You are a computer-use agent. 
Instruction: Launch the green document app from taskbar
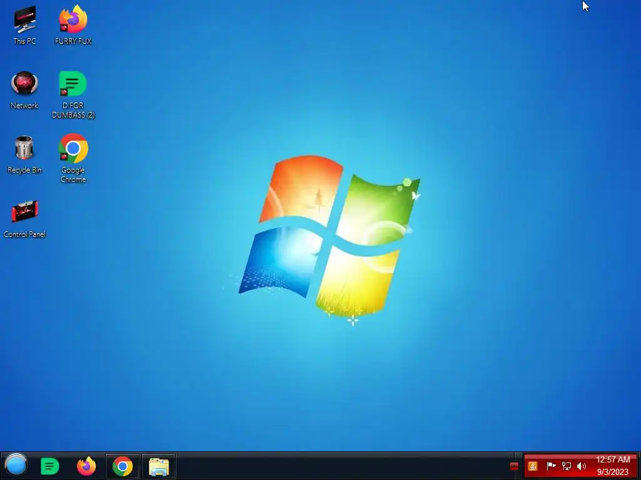(50, 466)
